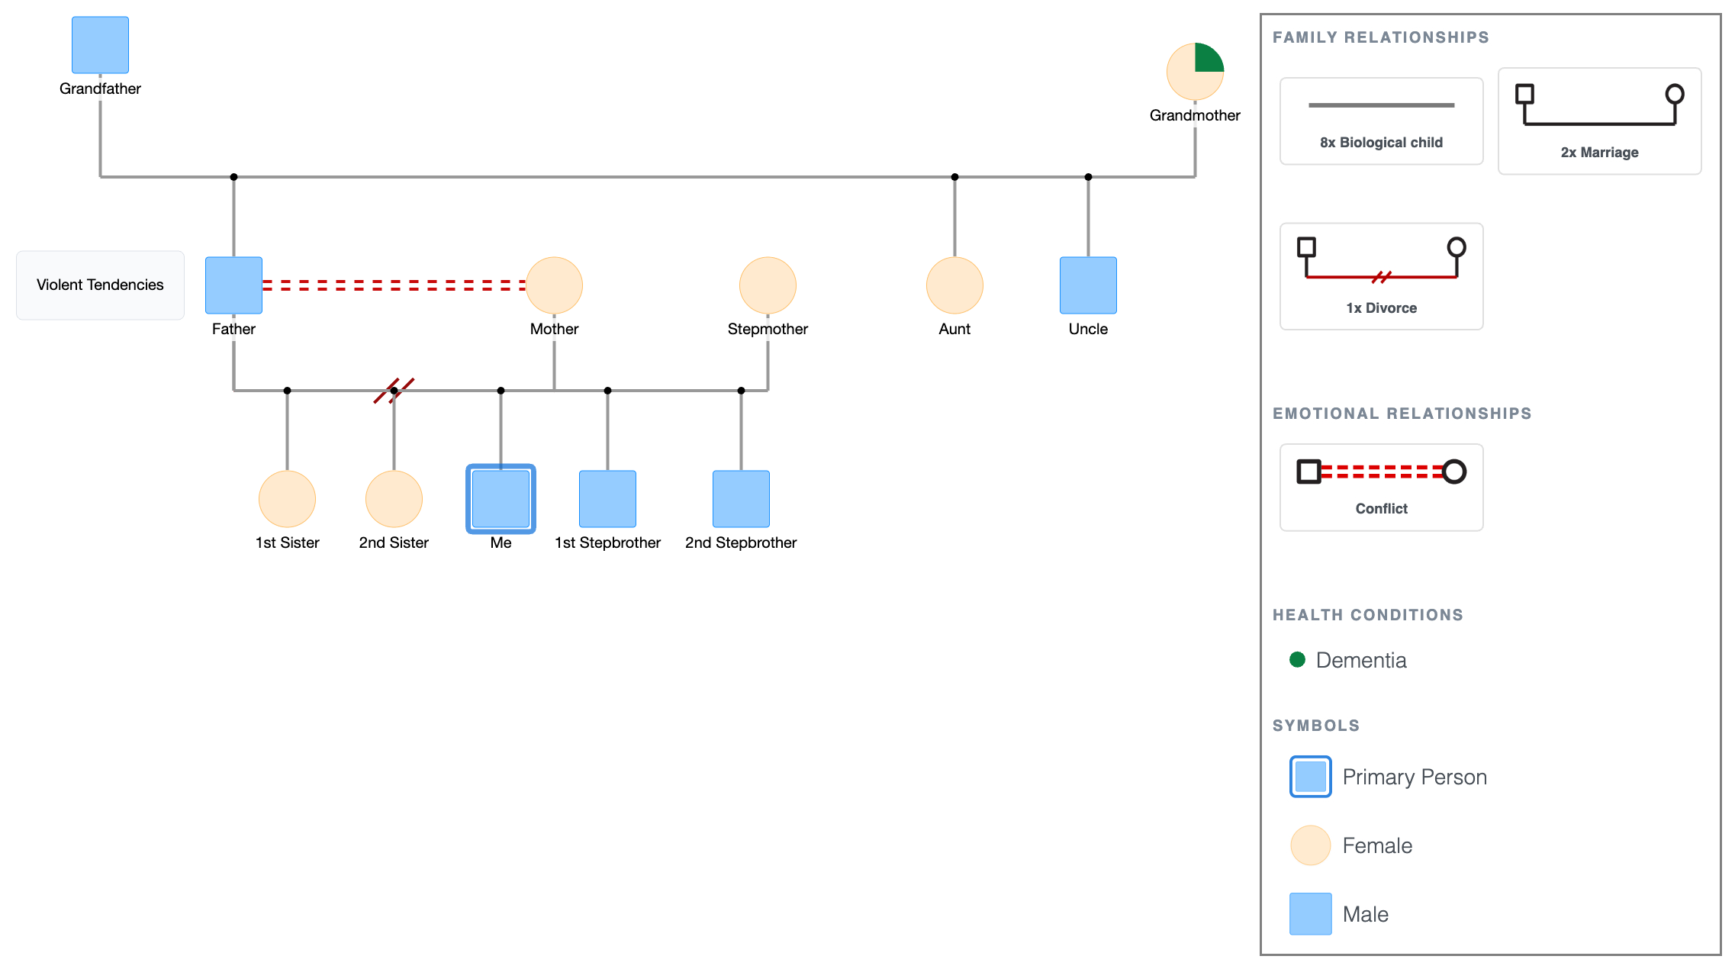Click the 2nd Sister circle node

point(394,499)
